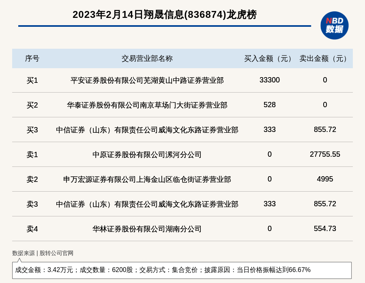The width and height of the screenshot is (365, 283).
Task: Select the 卖2 row label
Action: coord(32,179)
